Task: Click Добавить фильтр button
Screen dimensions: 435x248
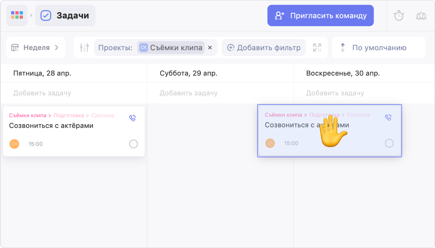Action: click(263, 48)
